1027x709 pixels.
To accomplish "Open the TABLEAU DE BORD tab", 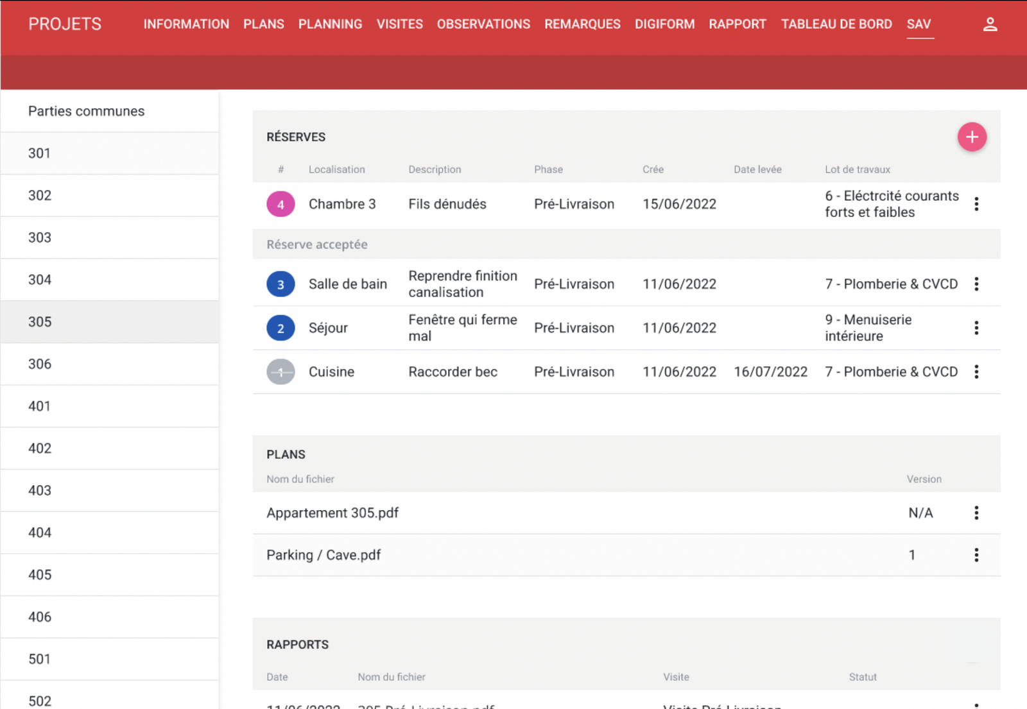I will [836, 24].
